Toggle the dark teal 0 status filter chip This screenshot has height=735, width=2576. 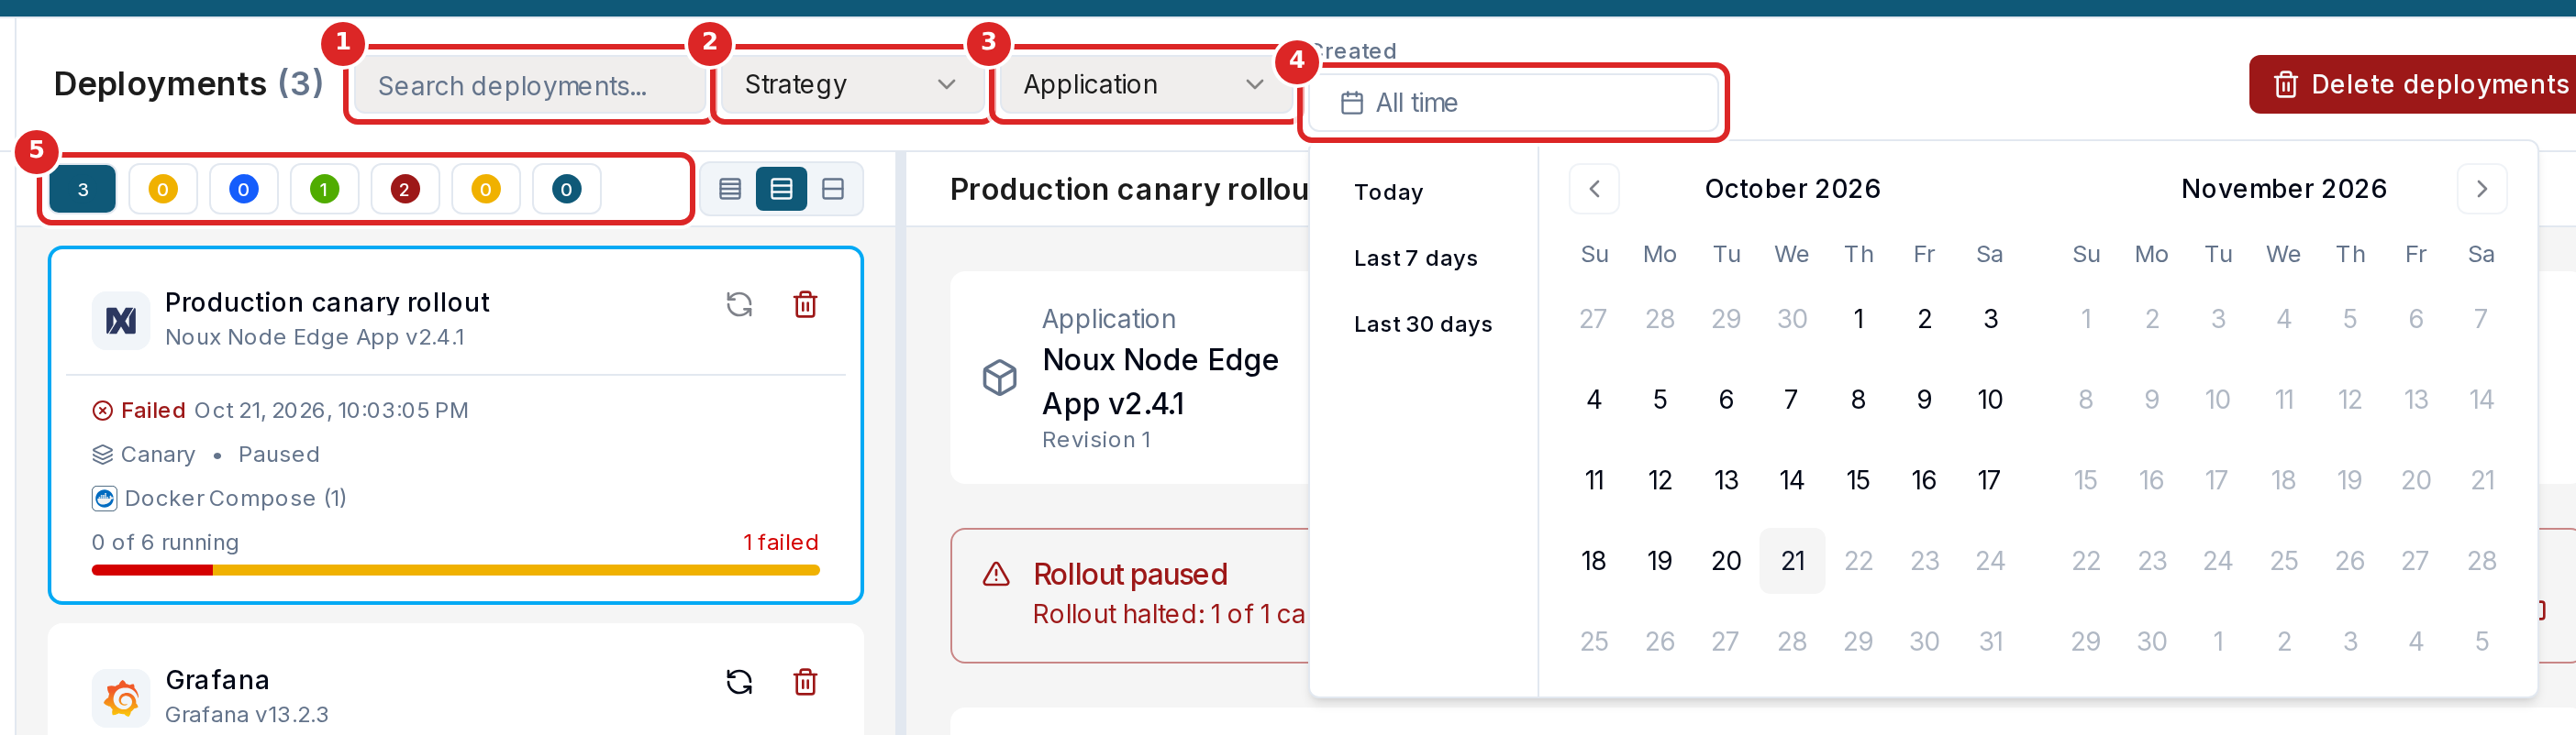pyautogui.click(x=566, y=189)
